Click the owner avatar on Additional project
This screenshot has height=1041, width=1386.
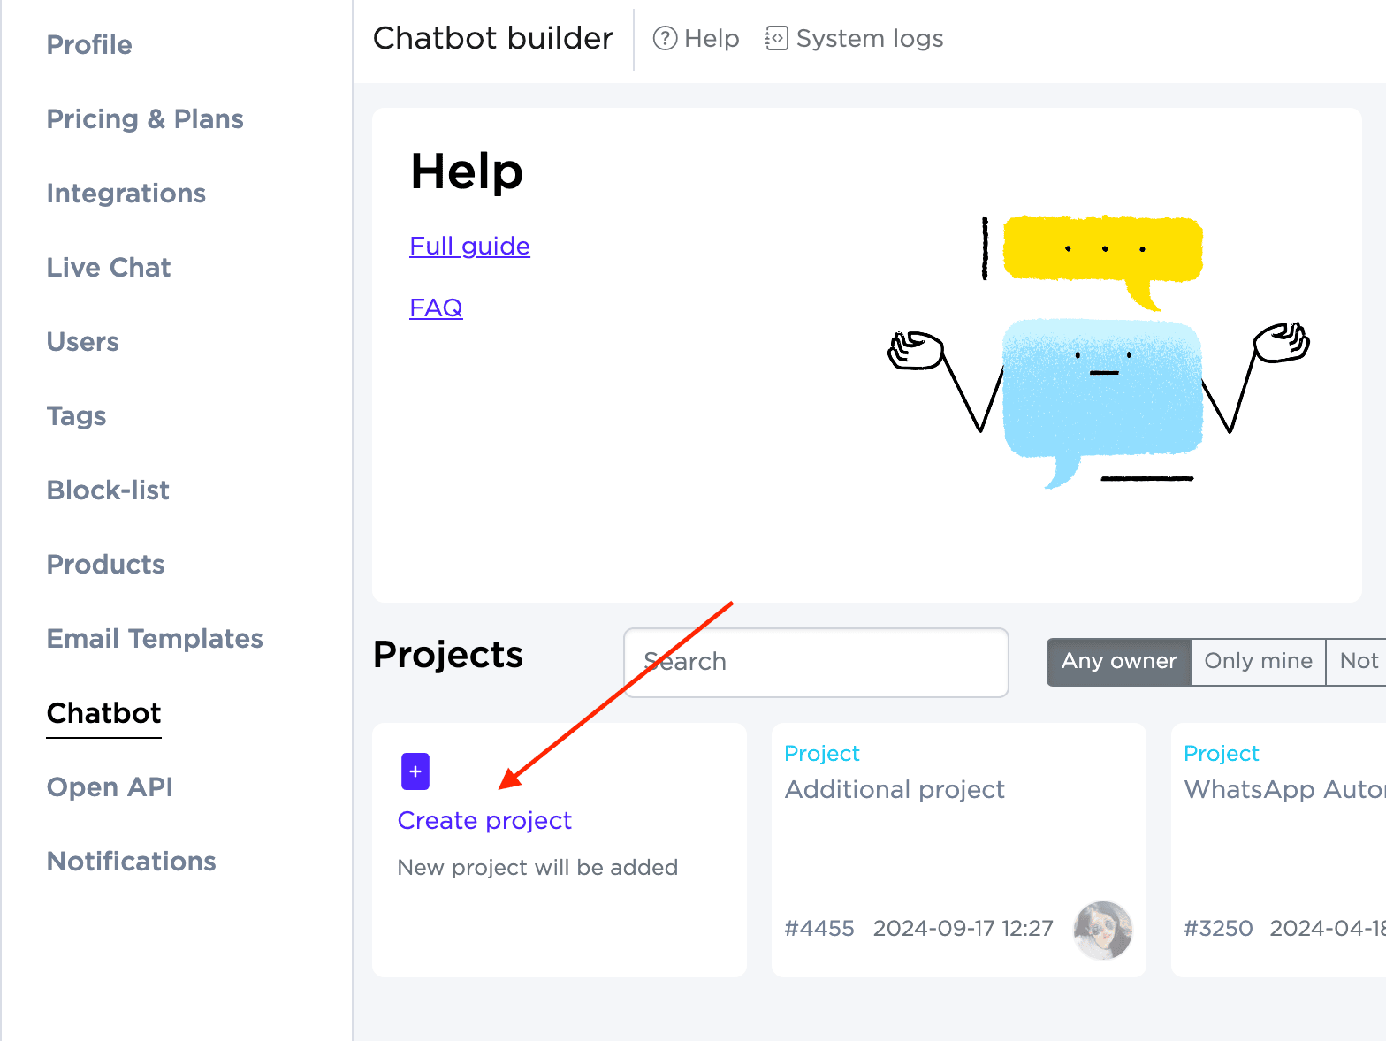pyautogui.click(x=1102, y=930)
